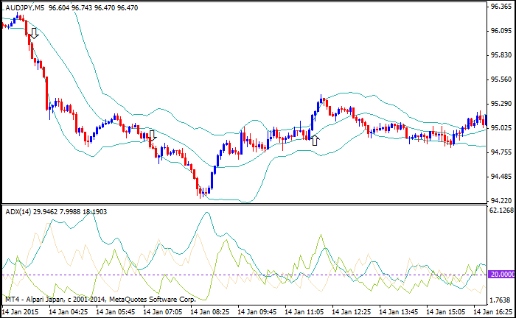Click the 14 Jan 08:25 time label
The width and height of the screenshot is (516, 318).
209,312
